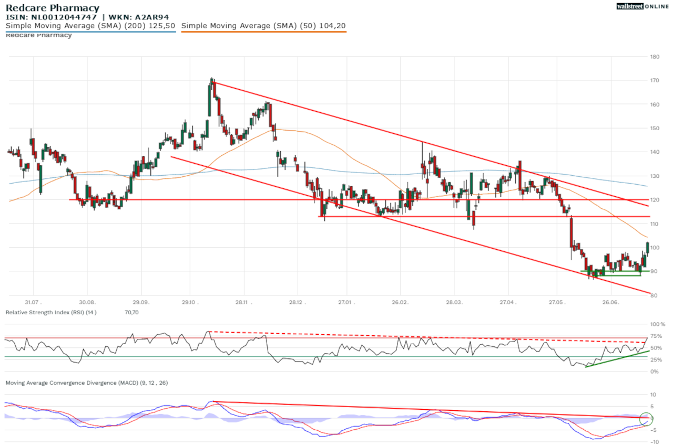The height and width of the screenshot is (446, 673).
Task: Click the 140 price axis label
Action: click(x=655, y=152)
